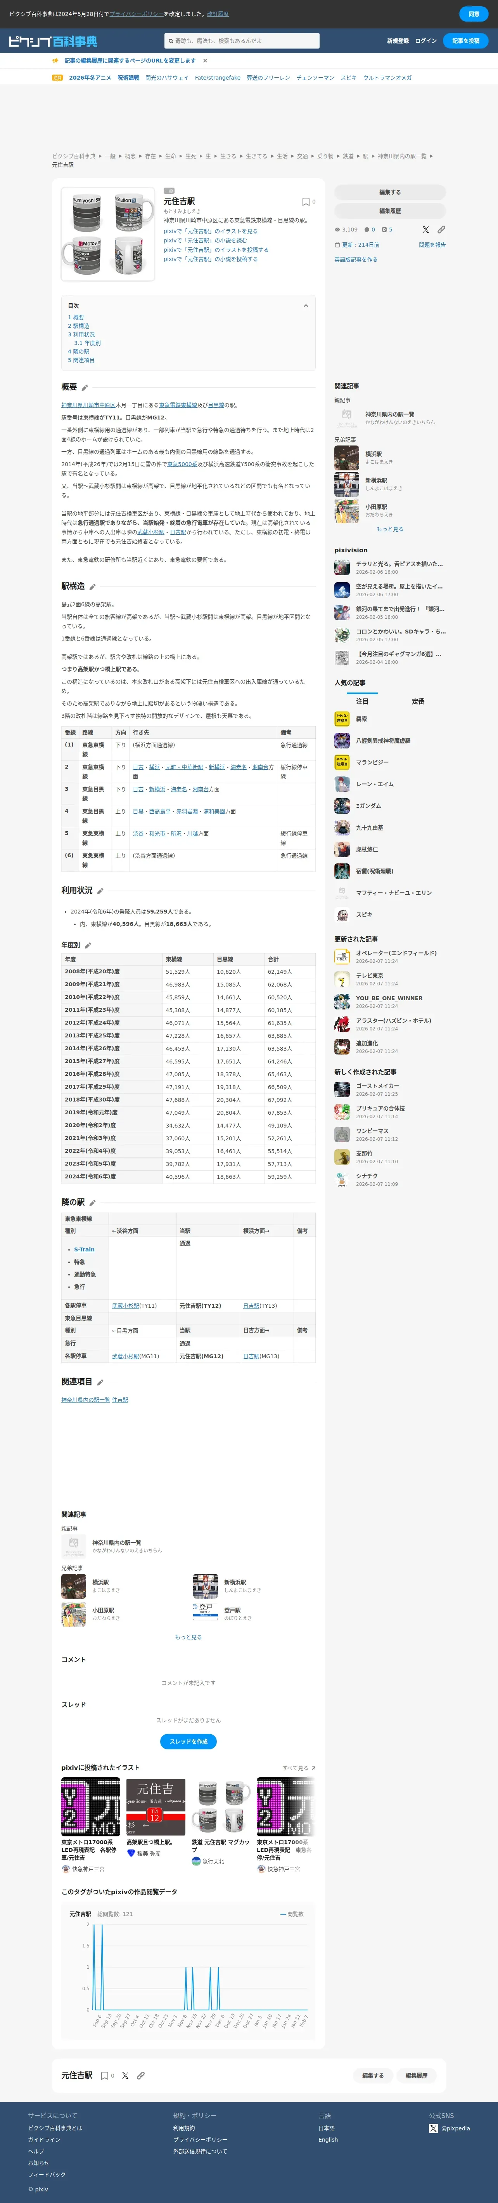Click the footer X icon beside @pixpedia
The width and height of the screenshot is (498, 2203).
coord(433,2128)
